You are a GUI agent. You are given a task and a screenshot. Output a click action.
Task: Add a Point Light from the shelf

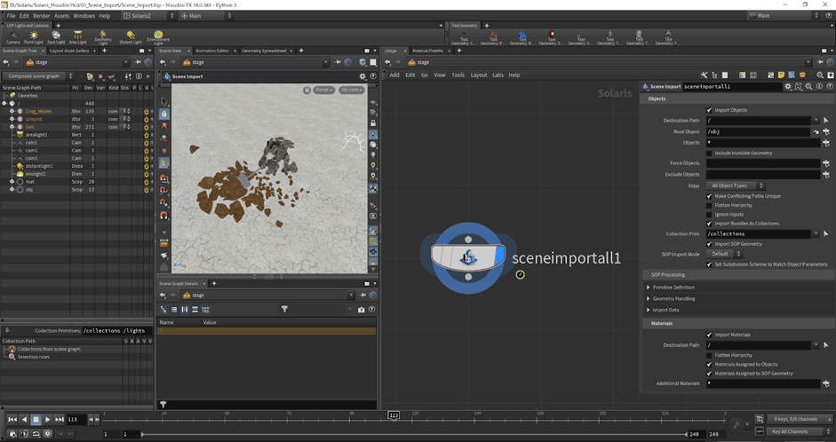34,36
